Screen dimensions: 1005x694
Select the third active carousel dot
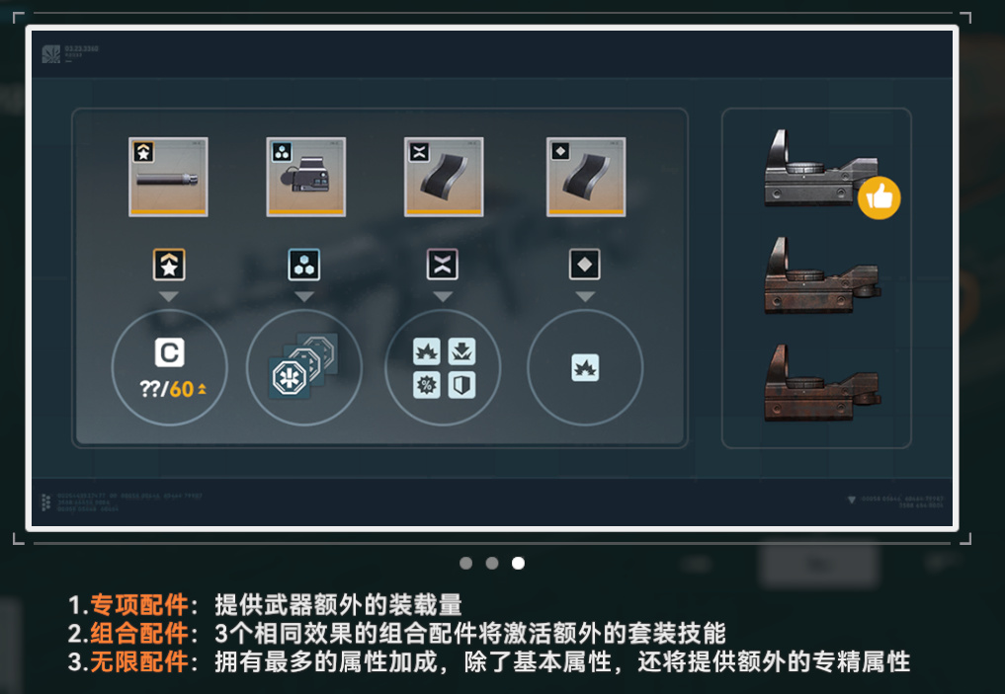(518, 563)
